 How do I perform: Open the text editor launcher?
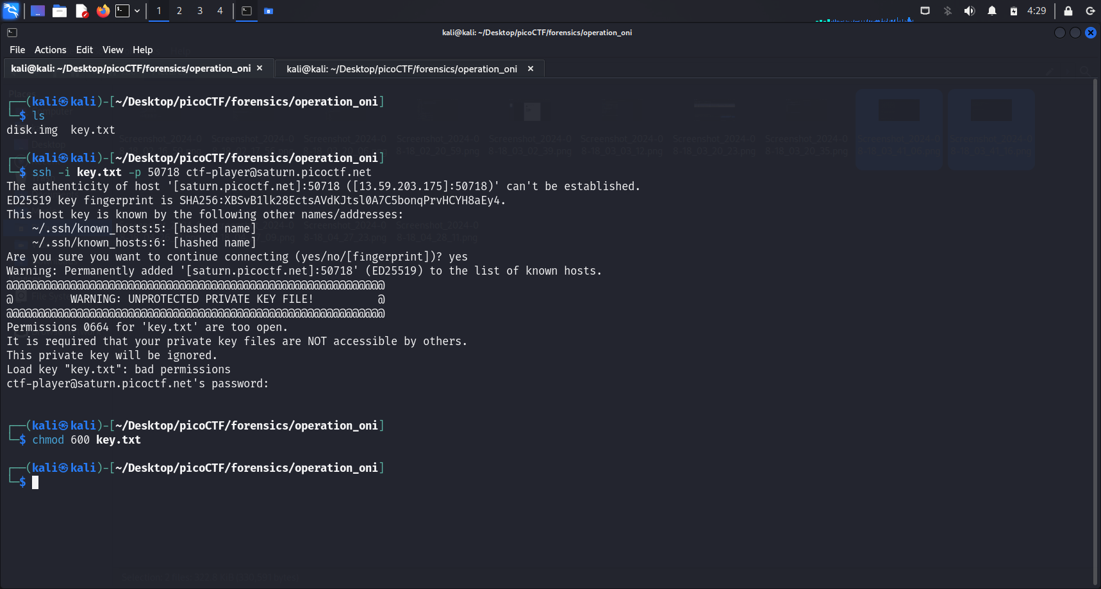click(x=81, y=11)
